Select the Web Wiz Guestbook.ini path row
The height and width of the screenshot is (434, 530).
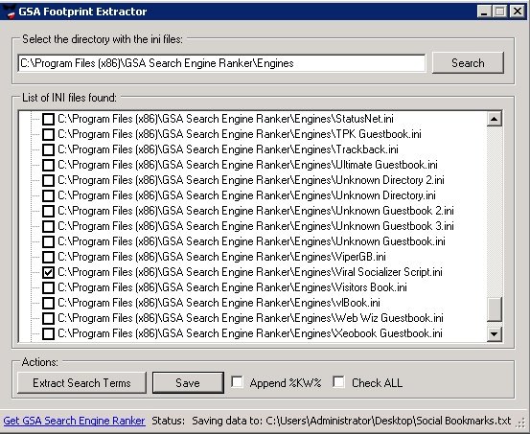tap(250, 318)
